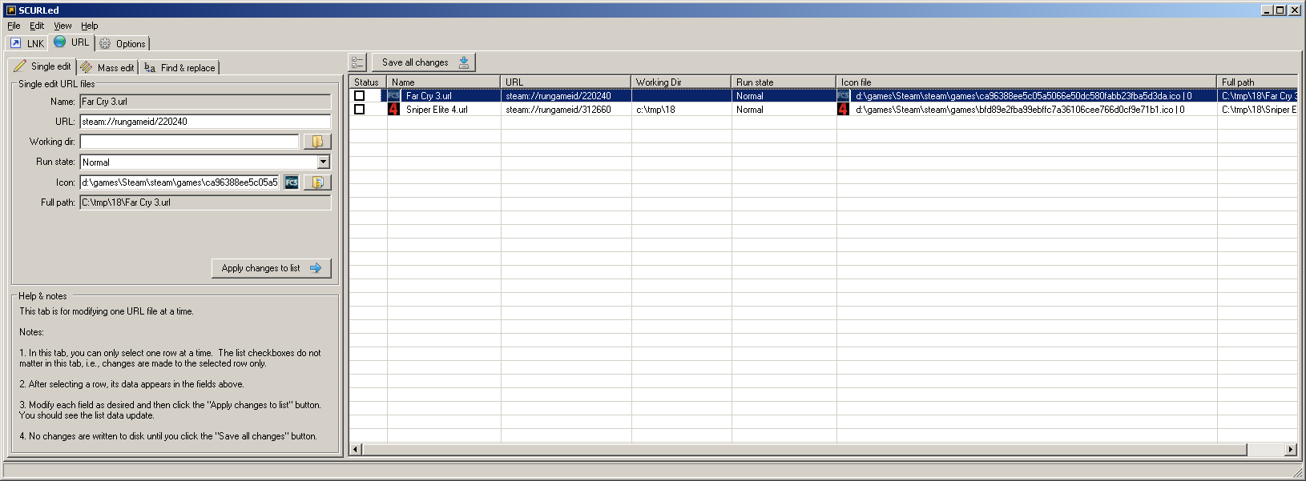Image resolution: width=1306 pixels, height=481 pixels.
Task: Click the FC3 icon preview next to Icon field
Action: tap(292, 182)
